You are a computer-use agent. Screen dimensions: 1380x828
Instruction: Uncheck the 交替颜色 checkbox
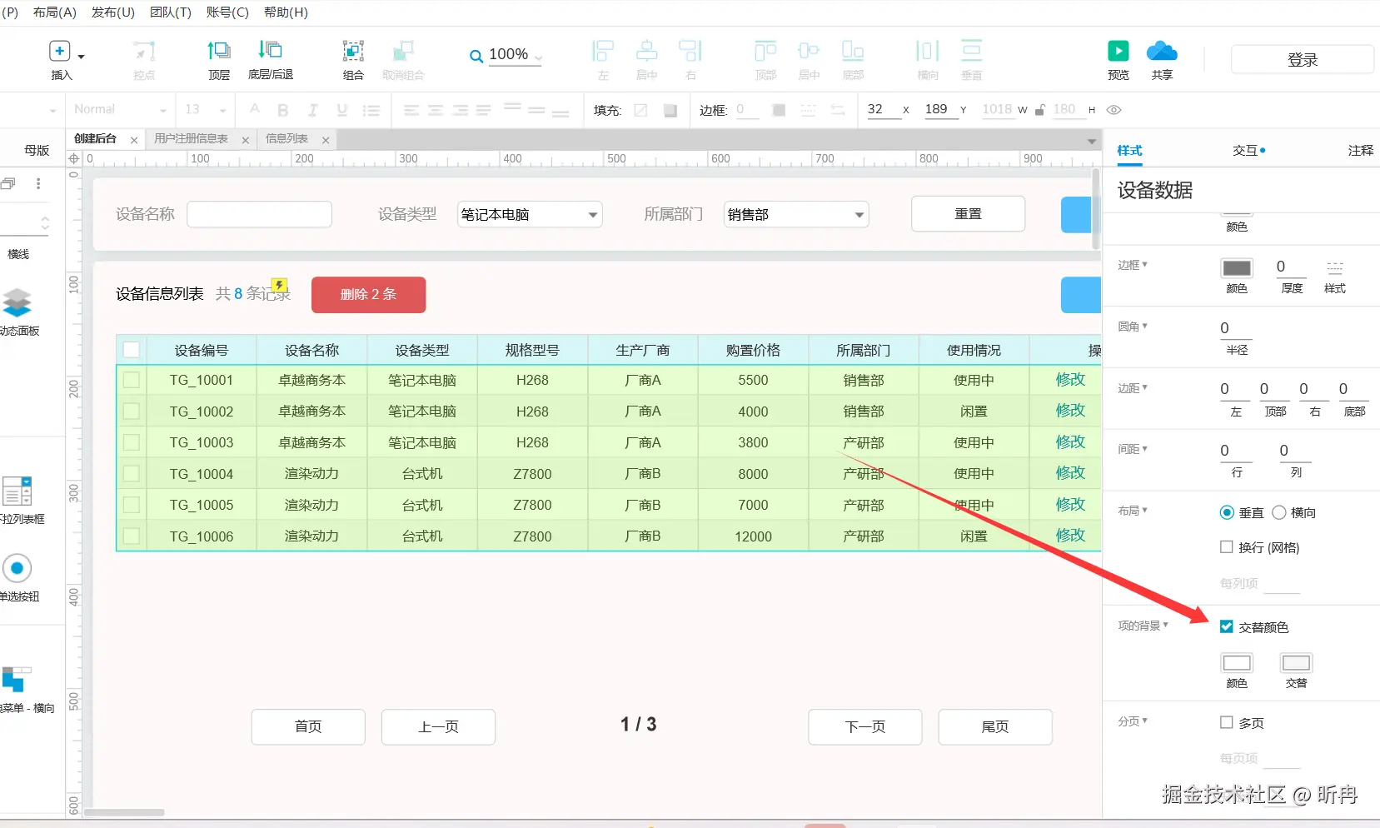click(x=1227, y=626)
